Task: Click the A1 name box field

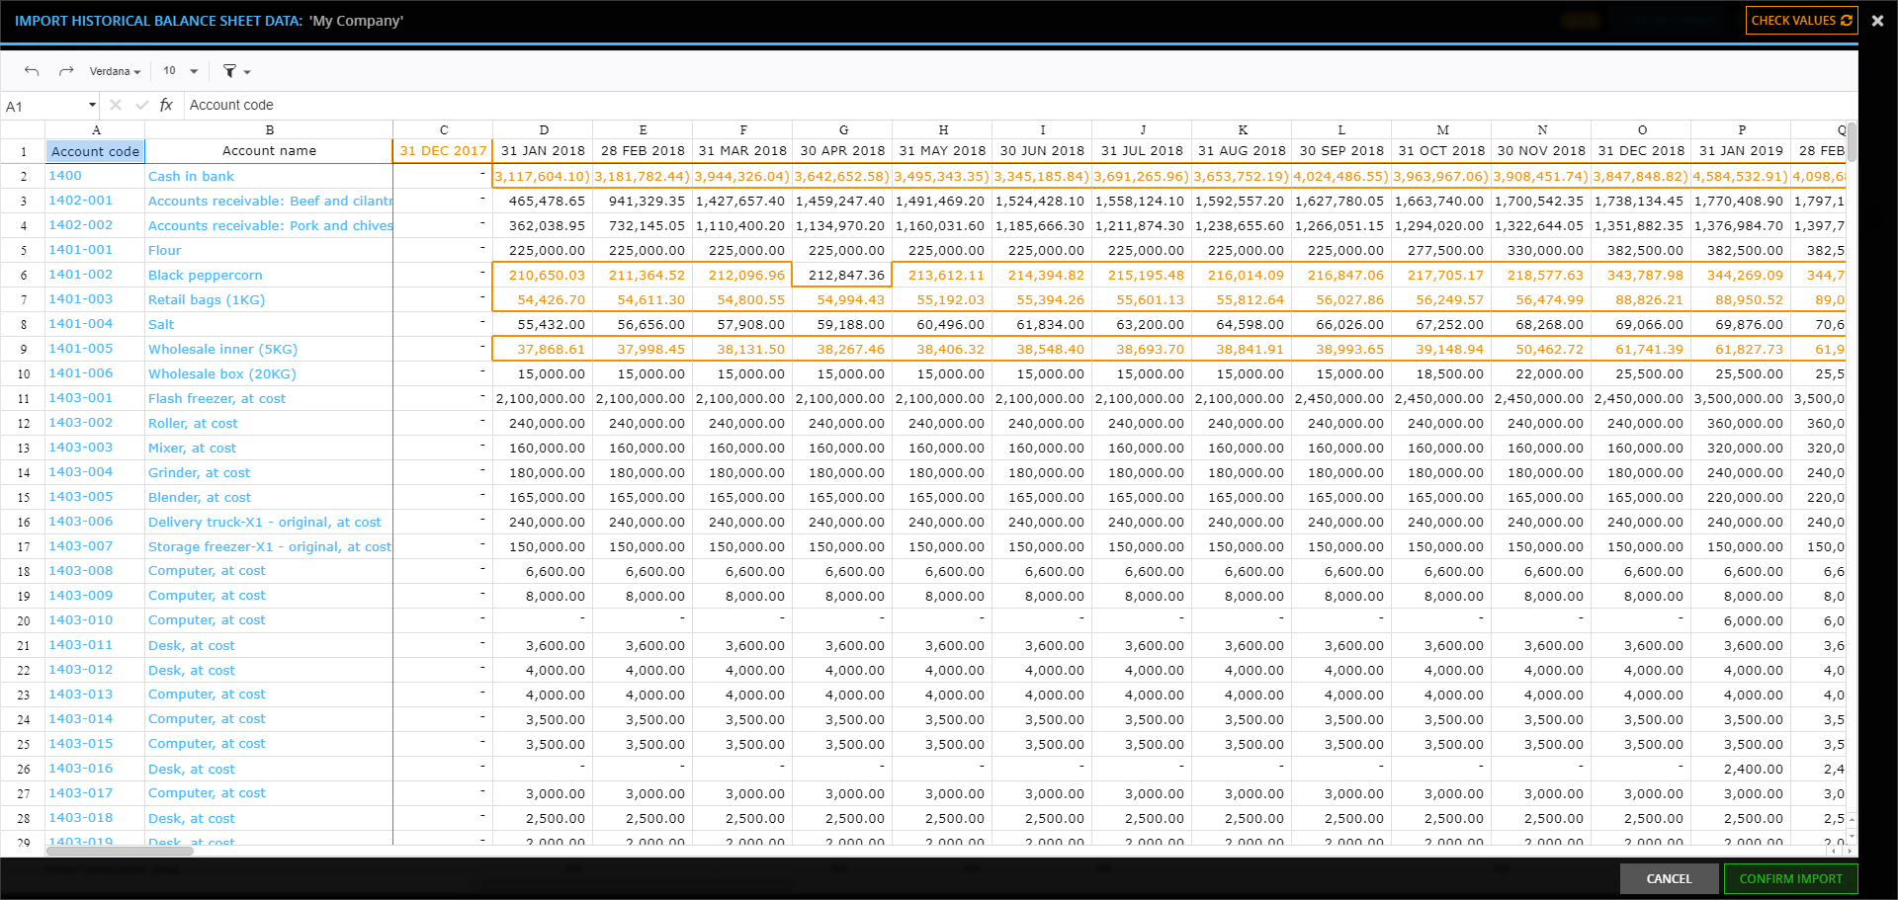Action: click(x=44, y=106)
